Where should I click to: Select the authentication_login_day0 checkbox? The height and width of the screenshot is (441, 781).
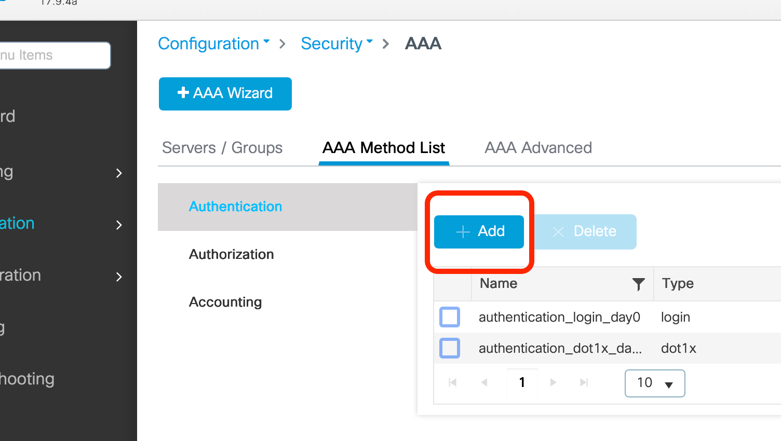pyautogui.click(x=450, y=317)
